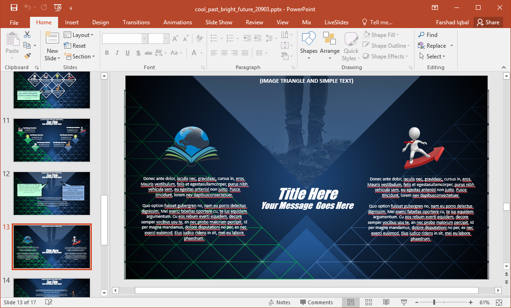This screenshot has height=308, width=511.
Task: Switch to the Insert tab
Action: click(72, 22)
